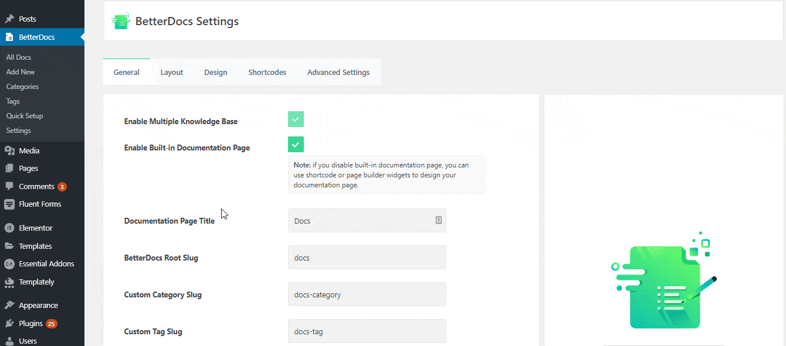Click the Custom Tag Slug input field
The width and height of the screenshot is (786, 346).
pos(367,331)
